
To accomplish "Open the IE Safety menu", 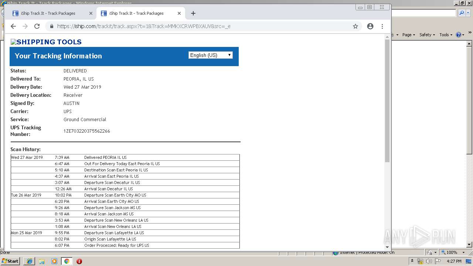I will [427, 35].
